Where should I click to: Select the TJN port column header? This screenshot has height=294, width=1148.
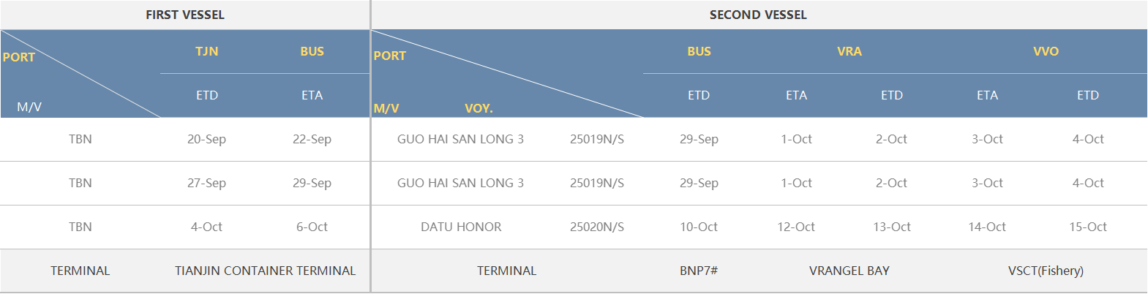[207, 51]
